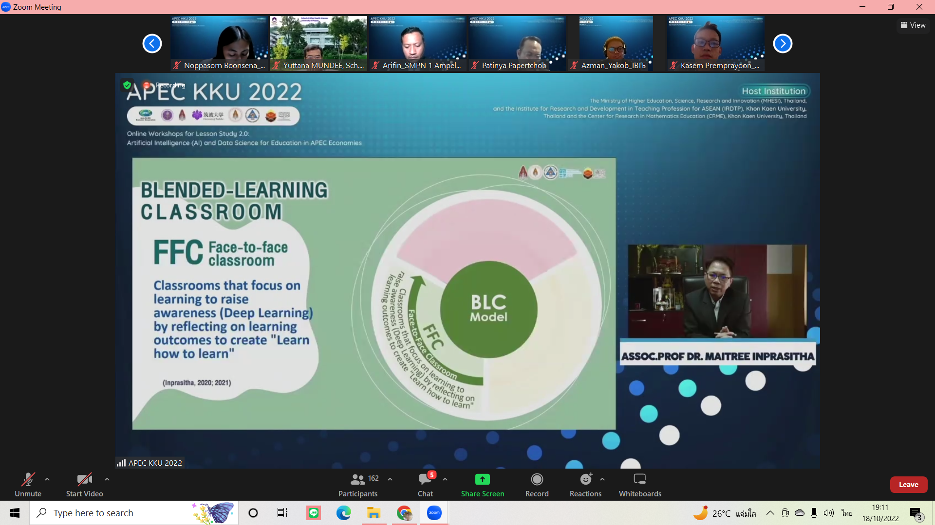Screen dimensions: 935x525
Task: Change layout with View button
Action: click(913, 25)
